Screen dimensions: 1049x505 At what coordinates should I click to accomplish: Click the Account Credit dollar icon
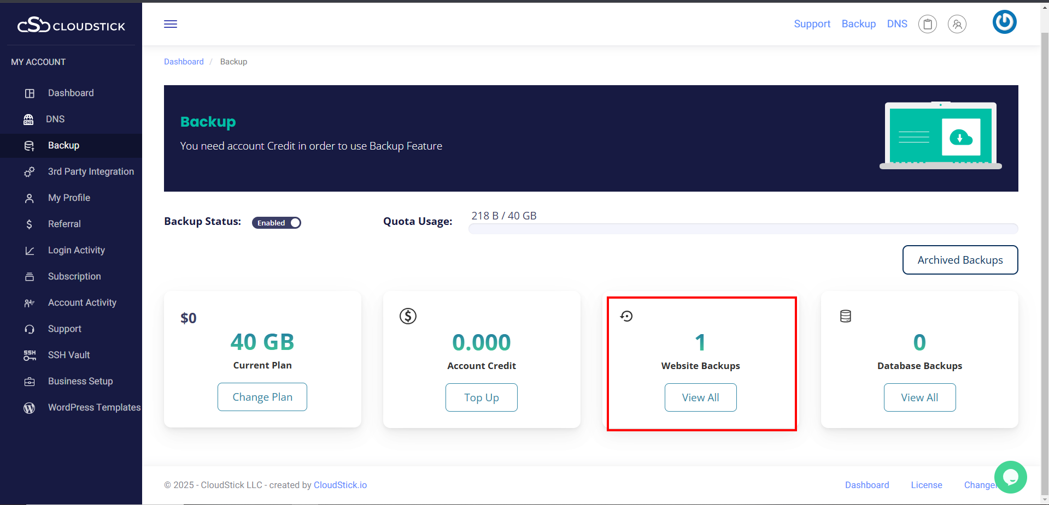(408, 316)
